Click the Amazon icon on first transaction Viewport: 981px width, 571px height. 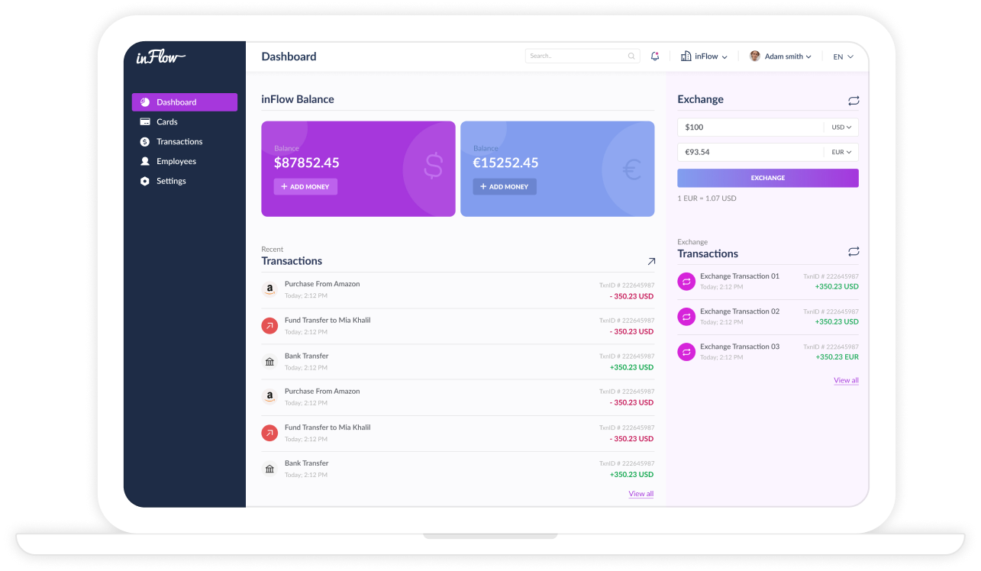coord(269,289)
